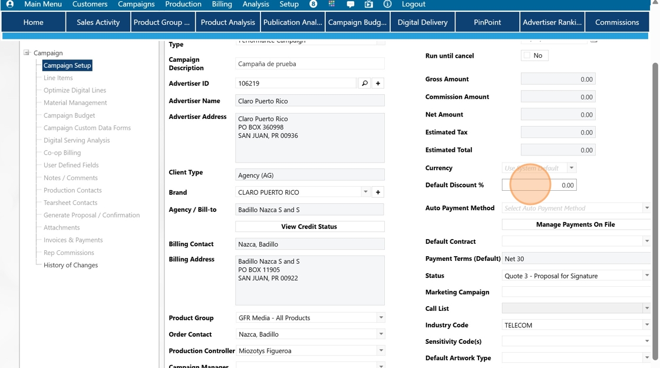Screen dimensions: 660x368
Task: Switch to the PinPoint tab
Action: pos(487,22)
